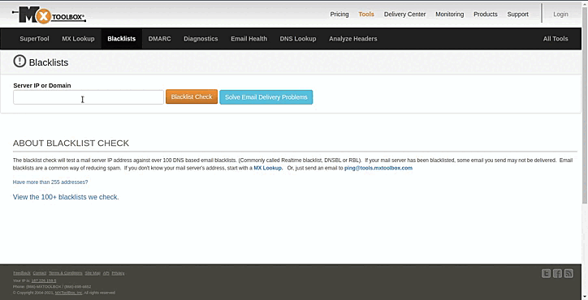Open the Monitoring menu item
This screenshot has height=300, width=588.
point(450,15)
